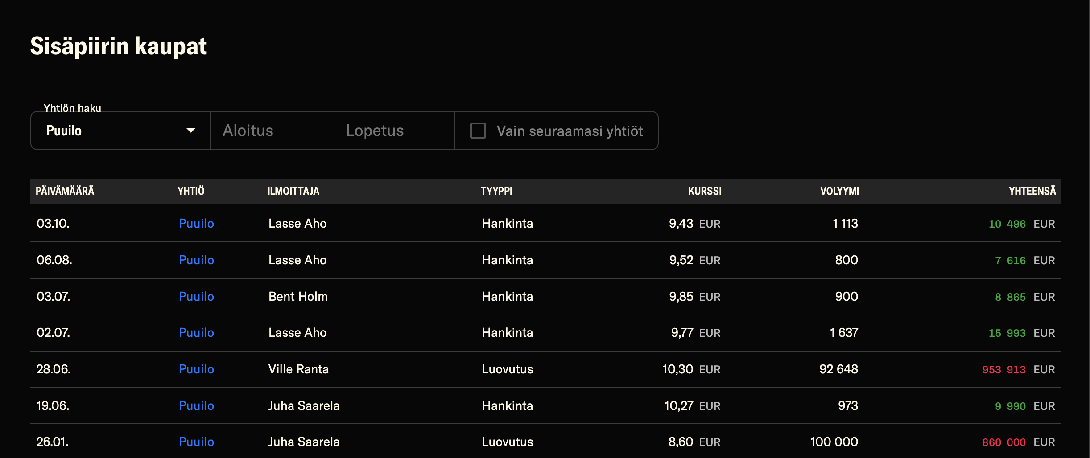Tick the Vain seuraamasi yhtiöt checkbox
Screen dimensions: 1090x458
(478, 131)
